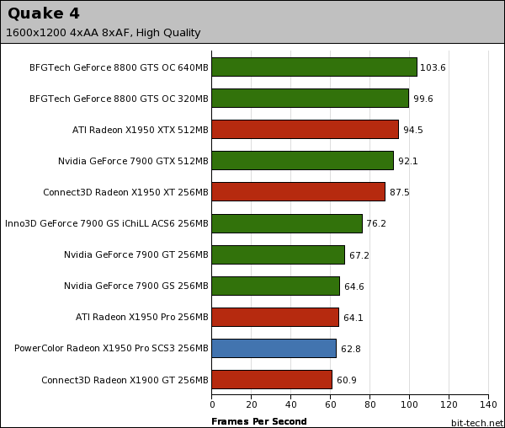Select Connect3D Radeon X1950 XT 256MB label
The height and width of the screenshot is (428, 505).
(x=126, y=192)
